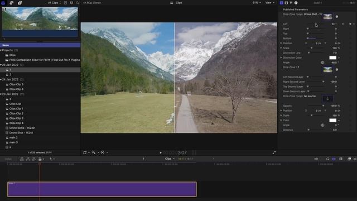Expand the lower Color parameter
357x201 pixels.
point(281,120)
